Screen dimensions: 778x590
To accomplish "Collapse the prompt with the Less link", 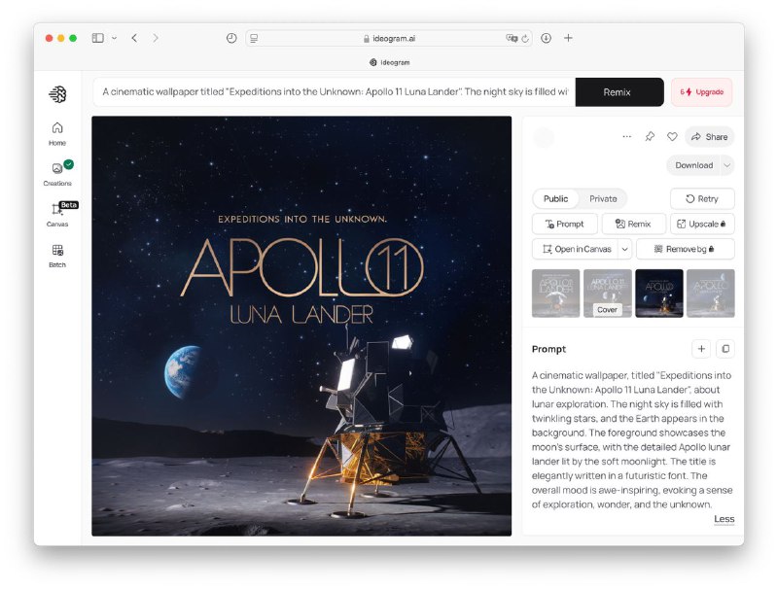I will tap(724, 519).
